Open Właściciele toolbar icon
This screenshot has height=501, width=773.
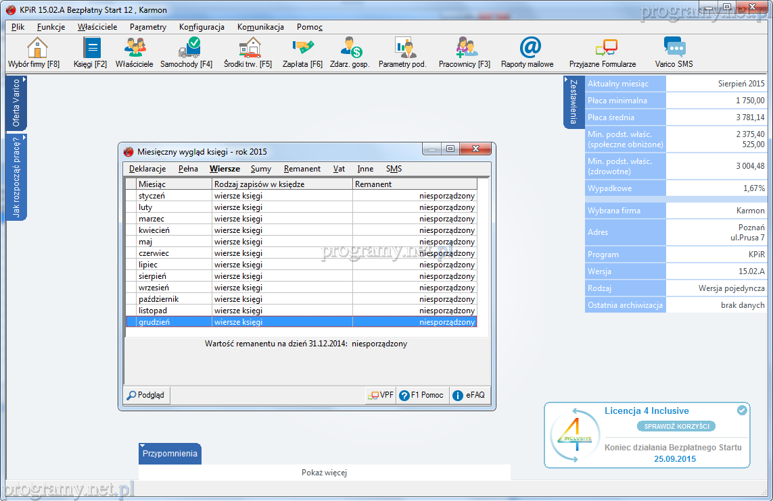[x=135, y=49]
